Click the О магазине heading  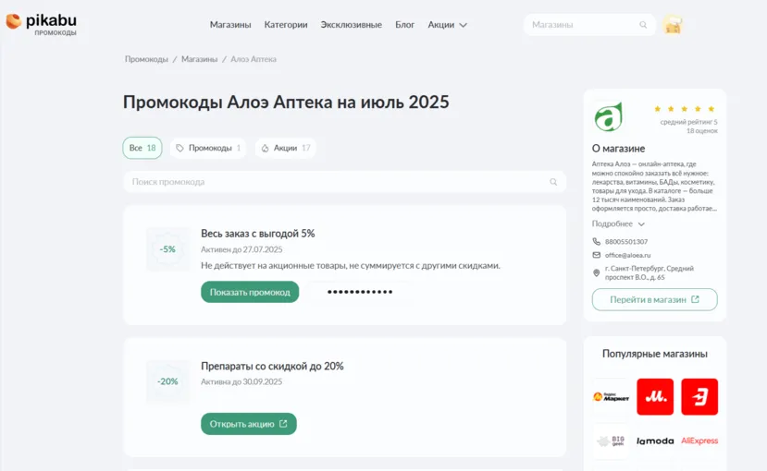click(x=618, y=149)
